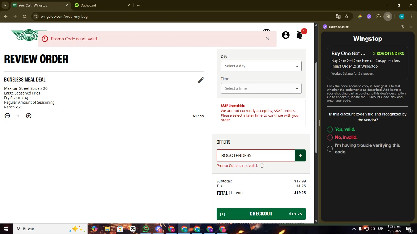This screenshot has height=234, width=417.
Task: Open the Chrome three-dot menu
Action: (411, 16)
